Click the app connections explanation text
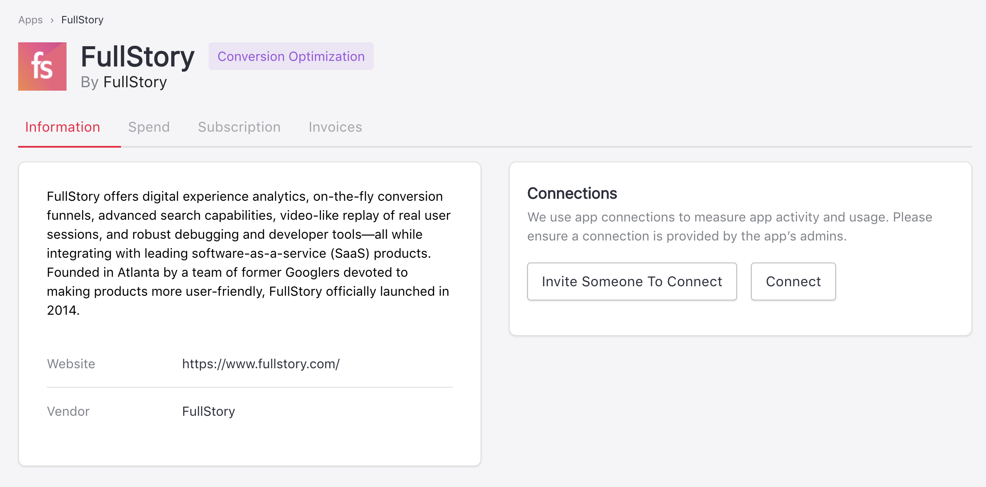 click(x=729, y=226)
